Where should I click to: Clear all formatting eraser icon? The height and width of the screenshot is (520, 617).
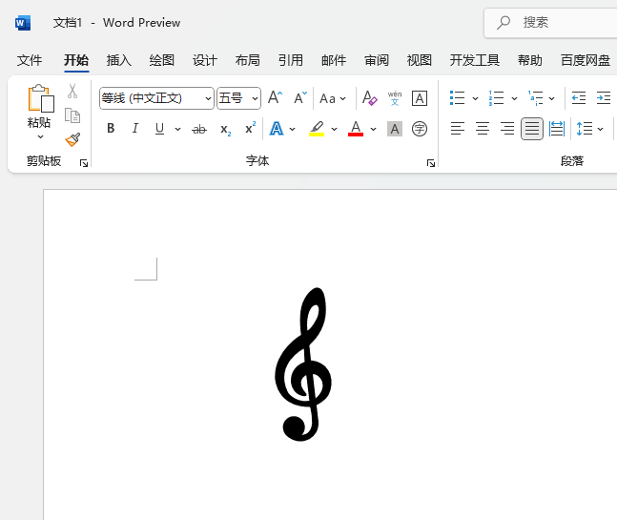click(x=369, y=98)
